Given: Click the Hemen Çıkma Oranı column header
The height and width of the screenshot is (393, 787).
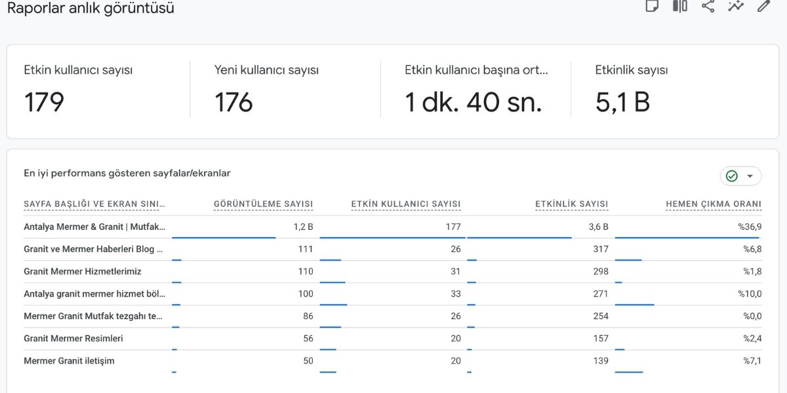Looking at the screenshot, I should tap(714, 204).
